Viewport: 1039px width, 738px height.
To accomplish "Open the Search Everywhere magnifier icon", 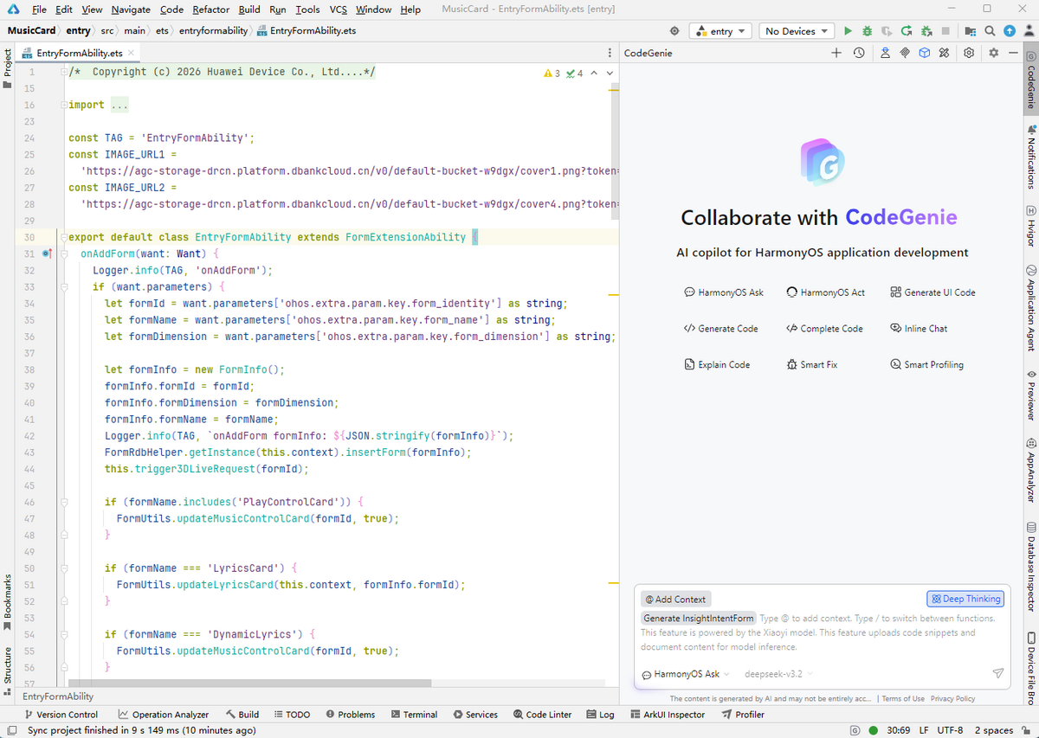I will pyautogui.click(x=990, y=31).
